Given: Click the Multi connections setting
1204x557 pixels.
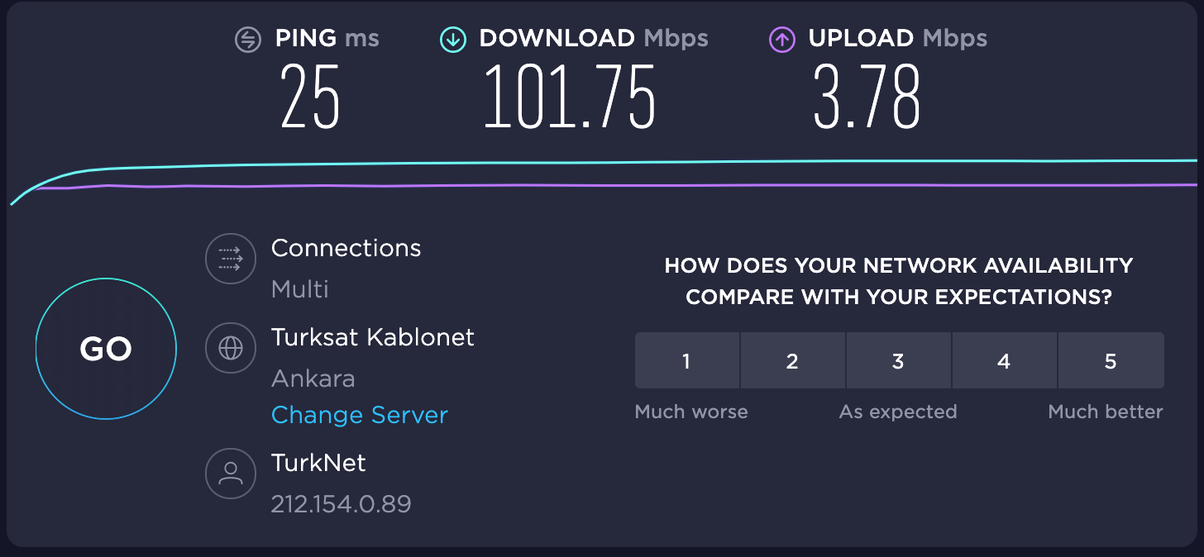Looking at the screenshot, I should coord(300,289).
